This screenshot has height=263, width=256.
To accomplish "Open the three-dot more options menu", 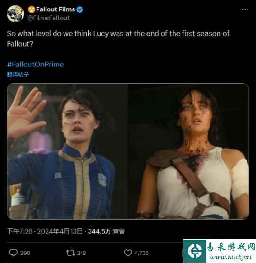I will click(x=245, y=9).
